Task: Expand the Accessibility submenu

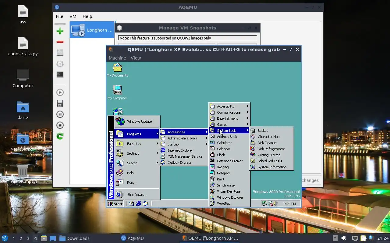Action: (x=229, y=106)
